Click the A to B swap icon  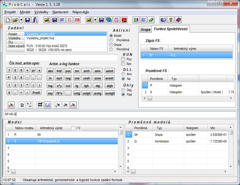(x=29, y=105)
